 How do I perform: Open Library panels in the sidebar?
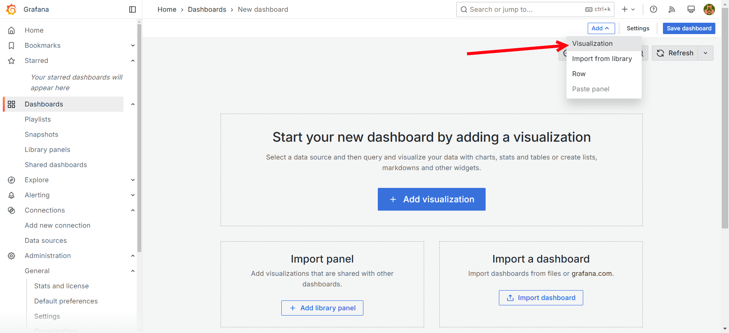pos(47,150)
